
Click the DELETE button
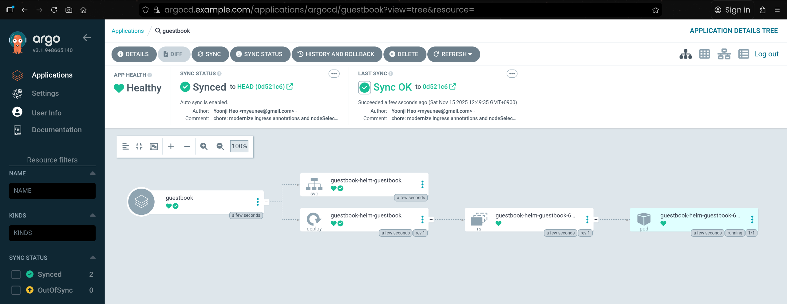pyautogui.click(x=405, y=54)
